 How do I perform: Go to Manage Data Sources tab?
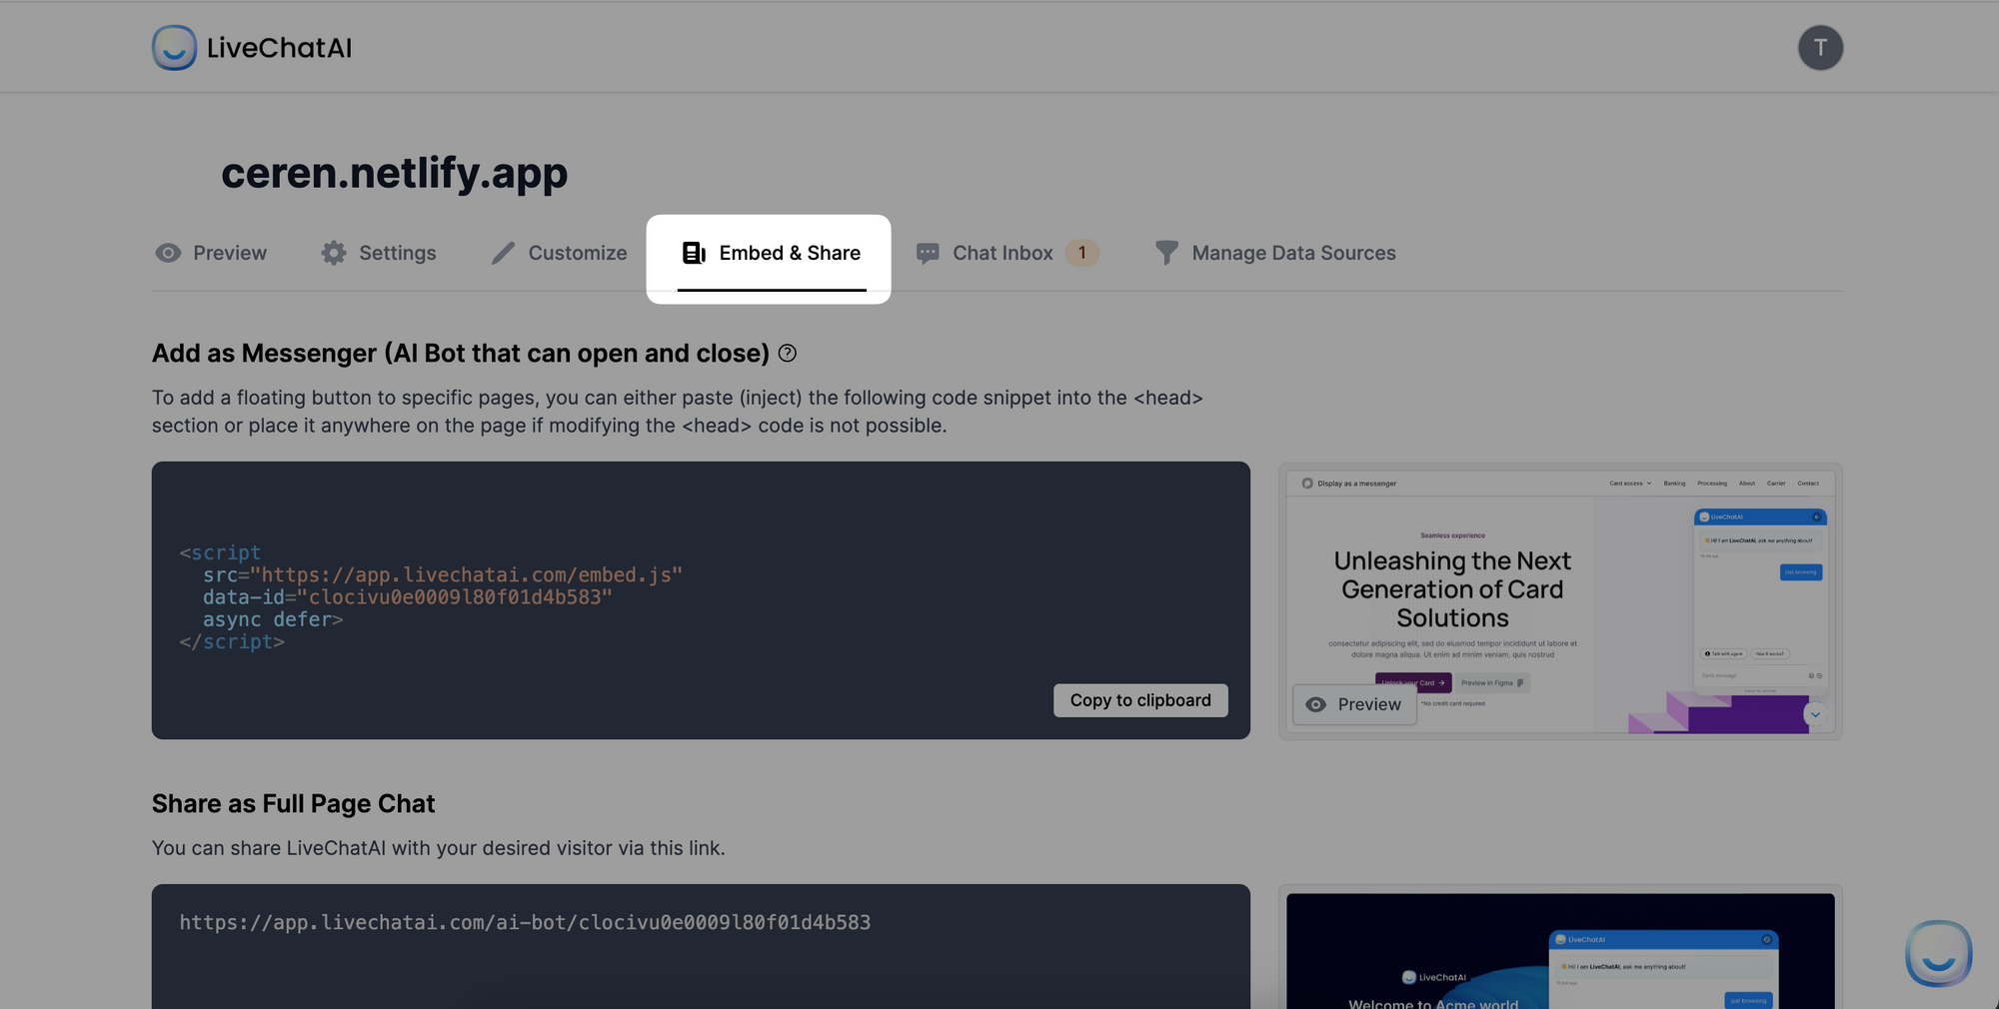[x=1274, y=253]
